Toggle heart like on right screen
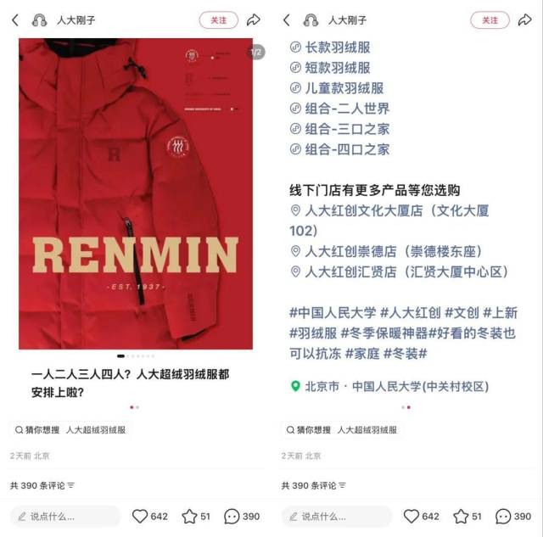 411,517
